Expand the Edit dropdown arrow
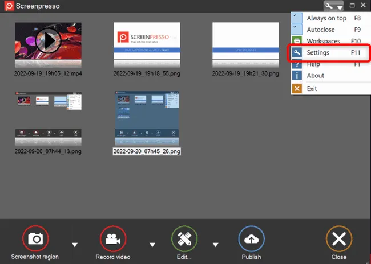The height and width of the screenshot is (264, 371). pyautogui.click(x=215, y=245)
